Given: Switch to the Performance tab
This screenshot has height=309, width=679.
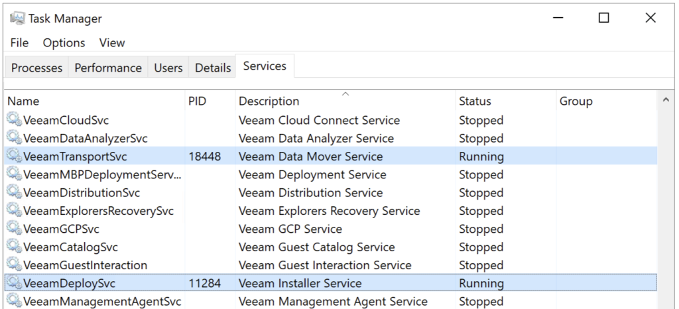Looking at the screenshot, I should click(x=108, y=68).
